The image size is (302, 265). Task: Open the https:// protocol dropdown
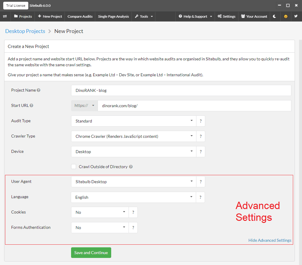tap(84, 106)
